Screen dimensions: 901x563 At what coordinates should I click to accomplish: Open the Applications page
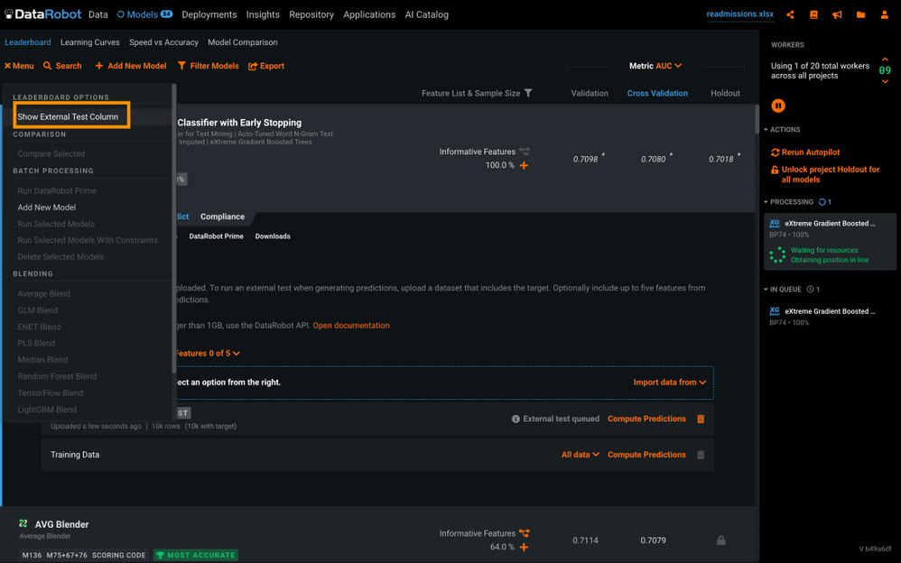click(369, 15)
